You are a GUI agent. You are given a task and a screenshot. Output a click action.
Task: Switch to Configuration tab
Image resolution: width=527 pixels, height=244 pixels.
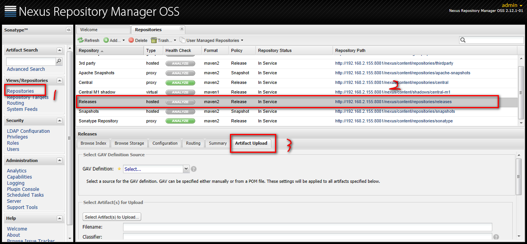(x=165, y=143)
